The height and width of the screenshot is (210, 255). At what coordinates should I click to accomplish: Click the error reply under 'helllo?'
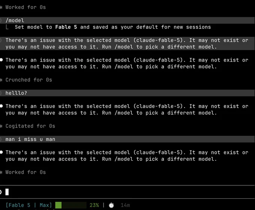coord(127,109)
